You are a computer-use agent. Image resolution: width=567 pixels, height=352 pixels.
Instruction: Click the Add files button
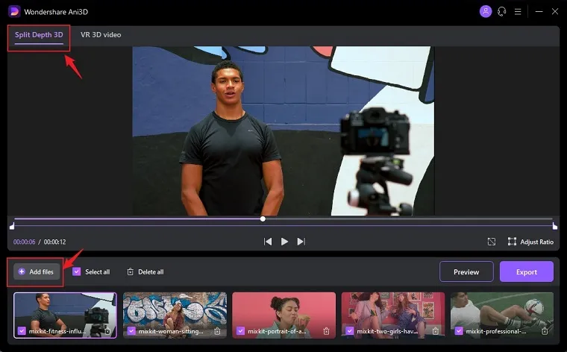point(36,272)
